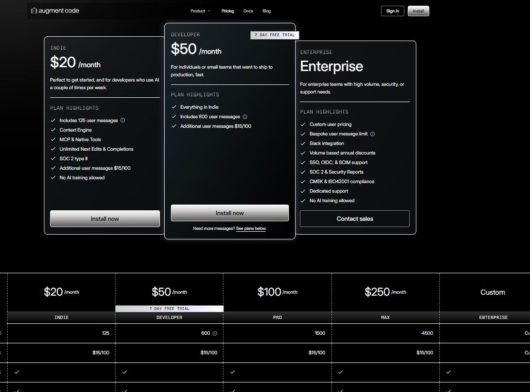Image resolution: width=530 pixels, height=392 pixels.
Task: Click info icon beside Bespoke user message limit
Action: [372, 134]
